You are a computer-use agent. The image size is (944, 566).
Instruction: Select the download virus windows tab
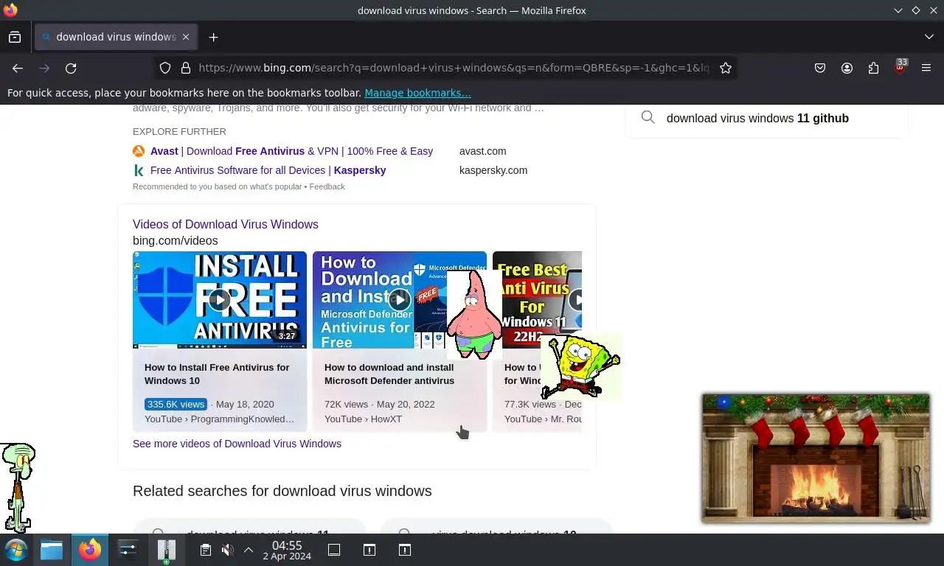point(116,37)
